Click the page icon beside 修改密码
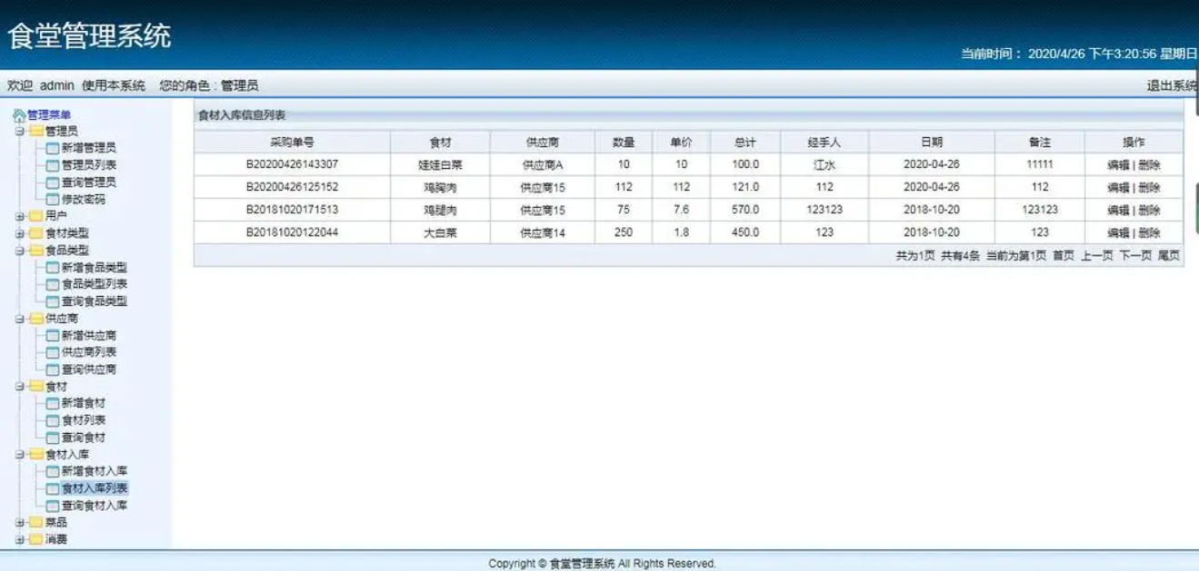Image resolution: width=1199 pixels, height=571 pixels. click(x=53, y=199)
